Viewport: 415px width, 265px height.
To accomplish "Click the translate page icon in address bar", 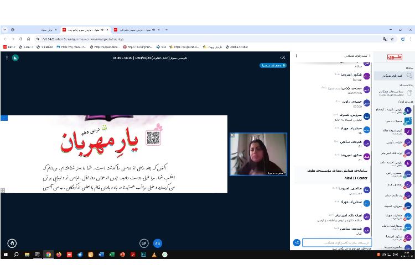I will pyautogui.click(x=385, y=39).
